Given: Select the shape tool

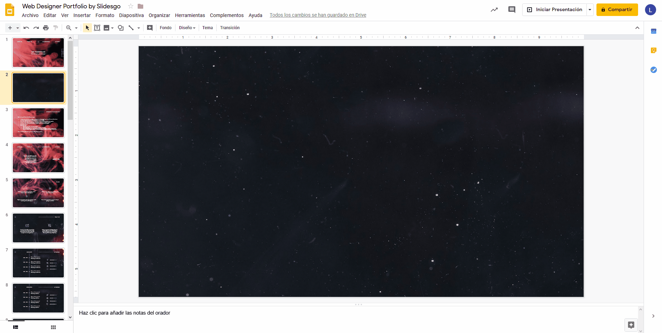Looking at the screenshot, I should (x=121, y=28).
